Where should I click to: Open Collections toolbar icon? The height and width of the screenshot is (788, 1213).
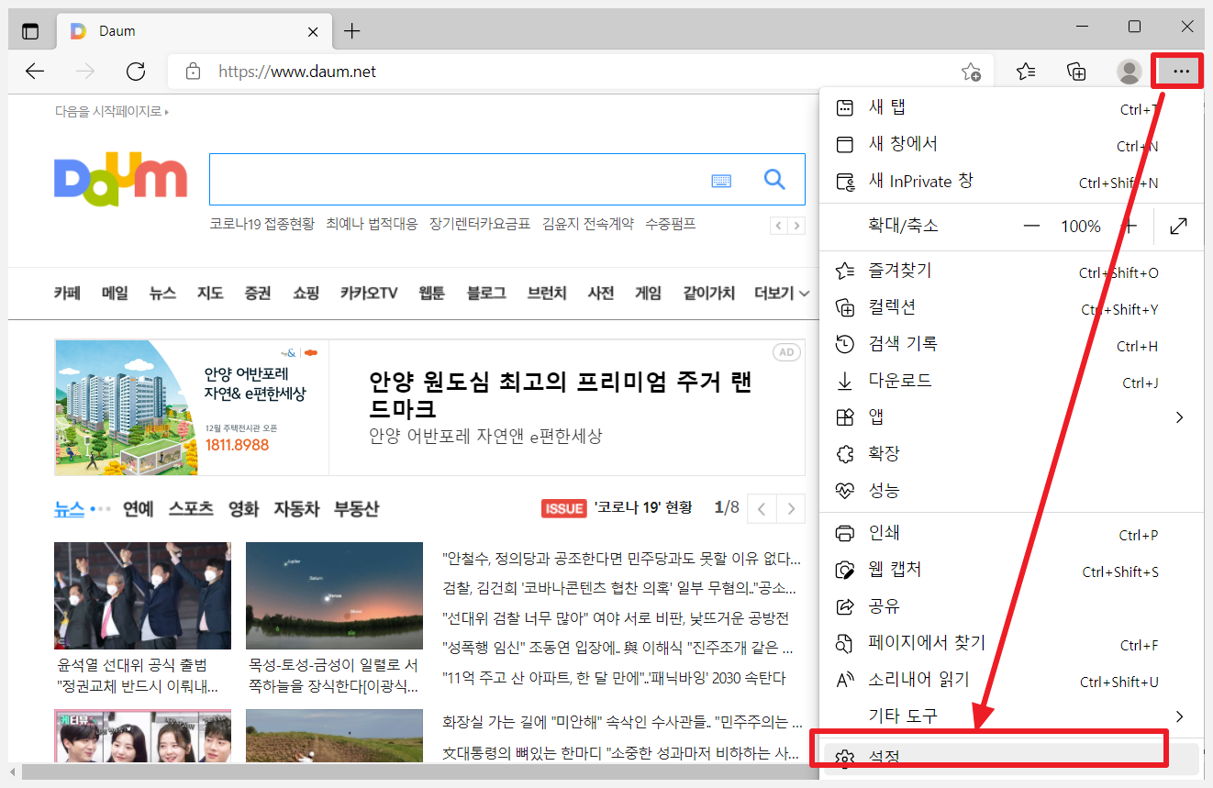[x=1077, y=72]
